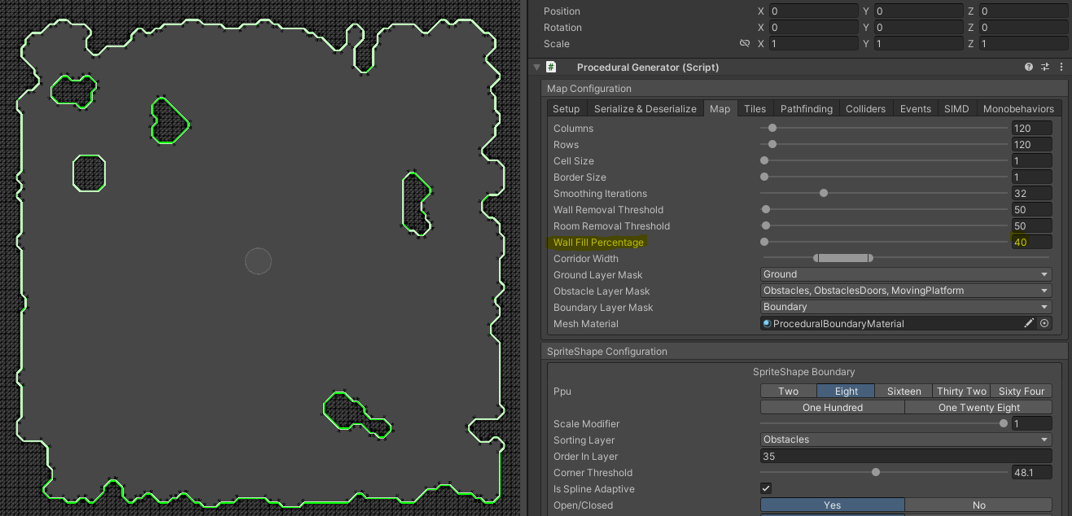Open the three-dot menu of the script component

point(1061,67)
